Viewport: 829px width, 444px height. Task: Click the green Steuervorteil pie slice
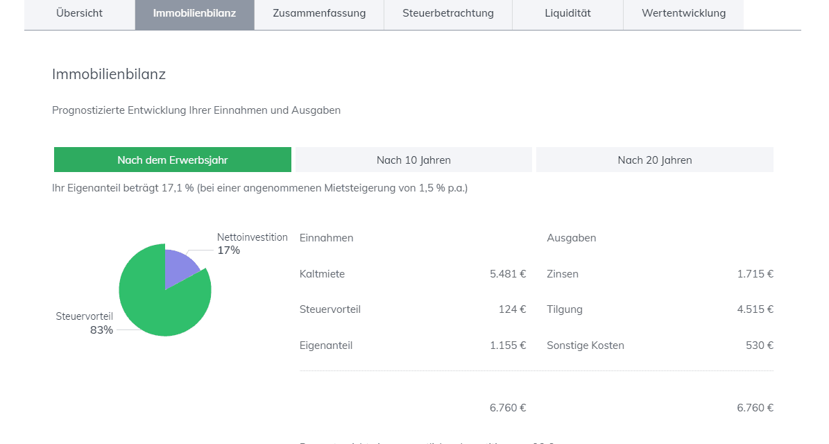pyautogui.click(x=156, y=305)
